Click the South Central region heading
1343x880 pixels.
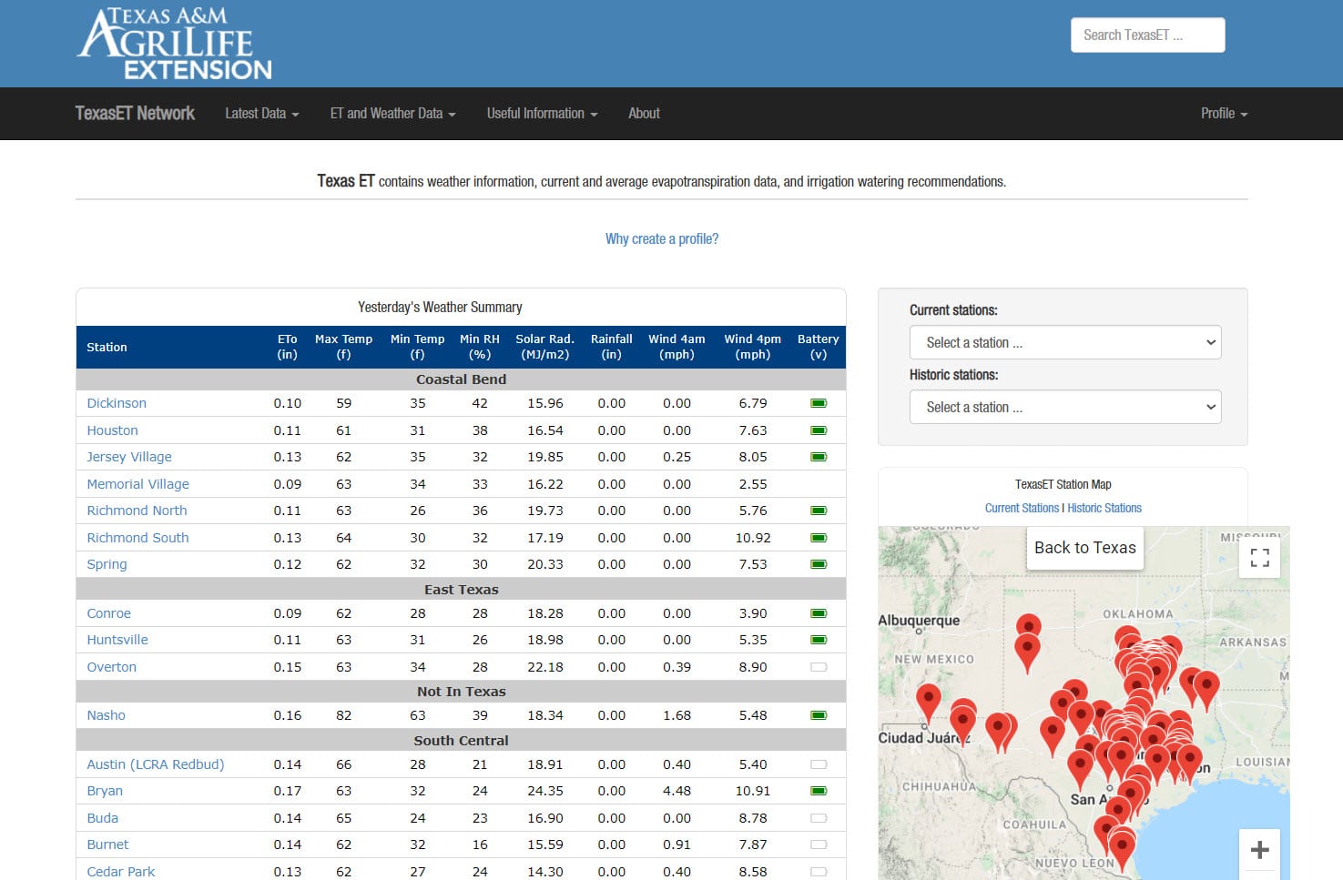(x=461, y=741)
